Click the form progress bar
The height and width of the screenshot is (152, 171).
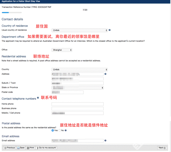coord(12,12)
